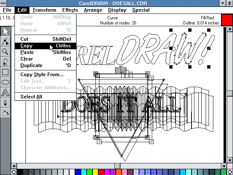Pick the yellow palette swatch
Image resolution: width=233 pixels, height=175 pixels.
pyautogui.click(x=95, y=172)
